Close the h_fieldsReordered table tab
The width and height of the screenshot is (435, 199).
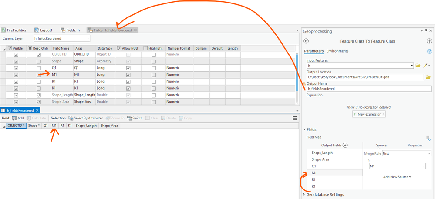(37, 110)
